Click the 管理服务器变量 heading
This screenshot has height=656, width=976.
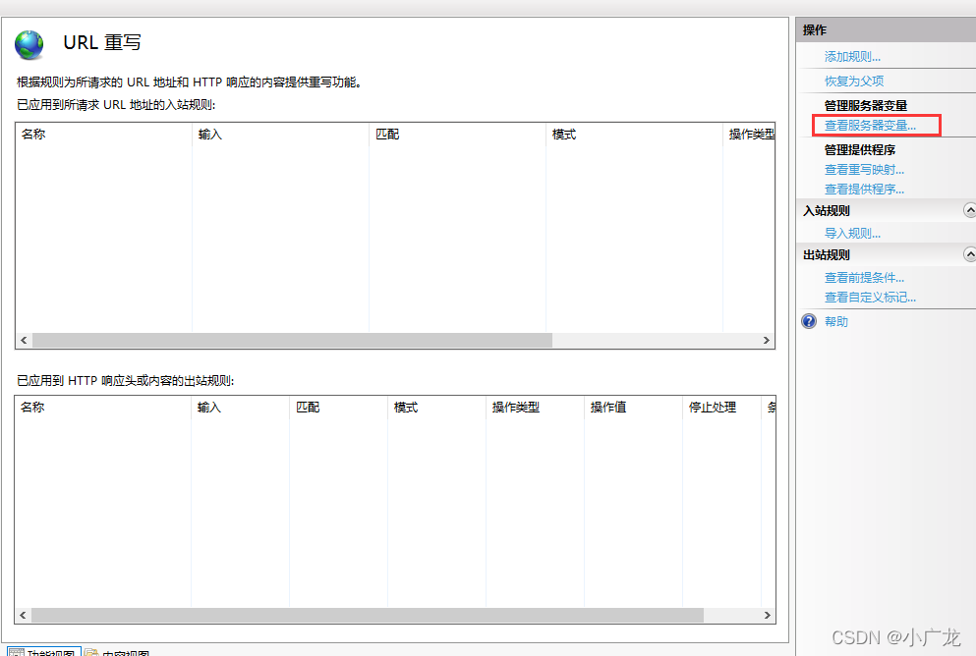click(866, 106)
